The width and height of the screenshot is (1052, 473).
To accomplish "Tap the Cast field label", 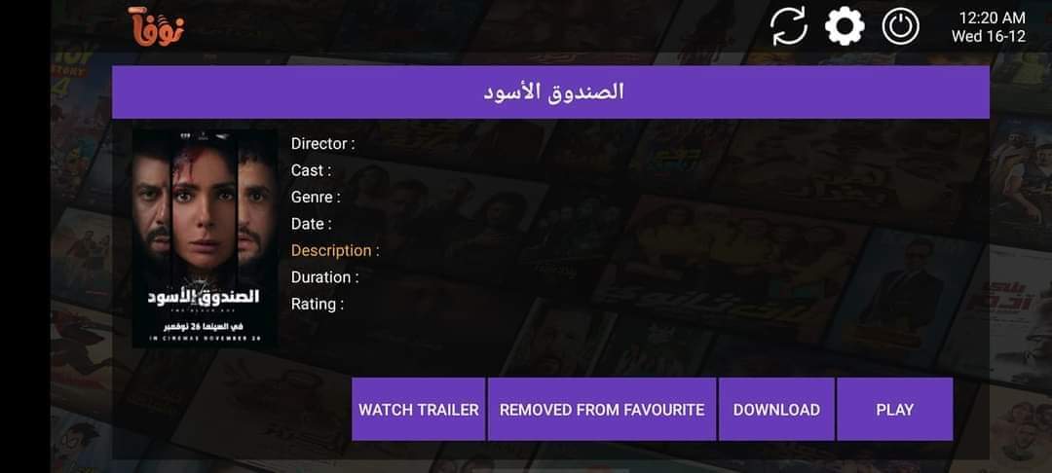I will (311, 170).
